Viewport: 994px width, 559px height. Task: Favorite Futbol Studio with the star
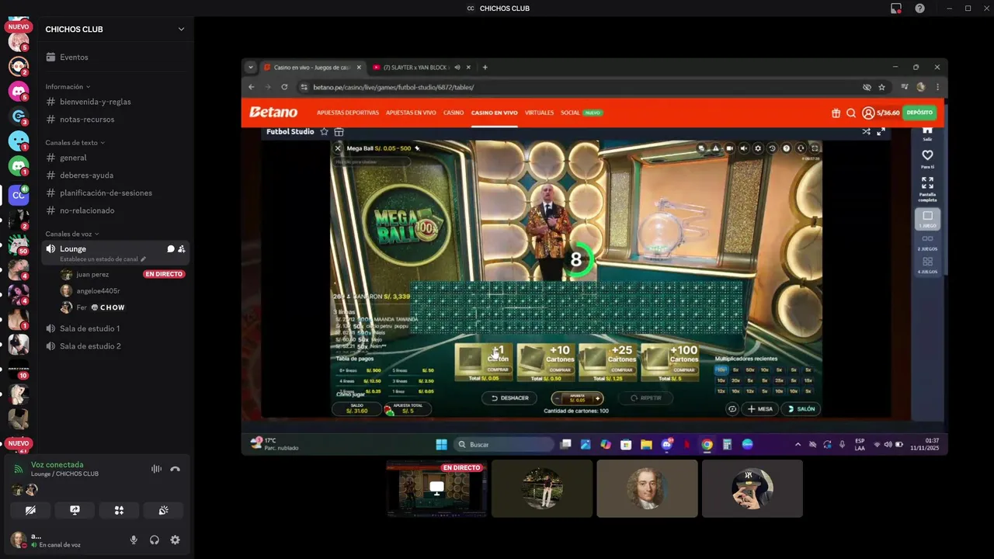(x=325, y=132)
